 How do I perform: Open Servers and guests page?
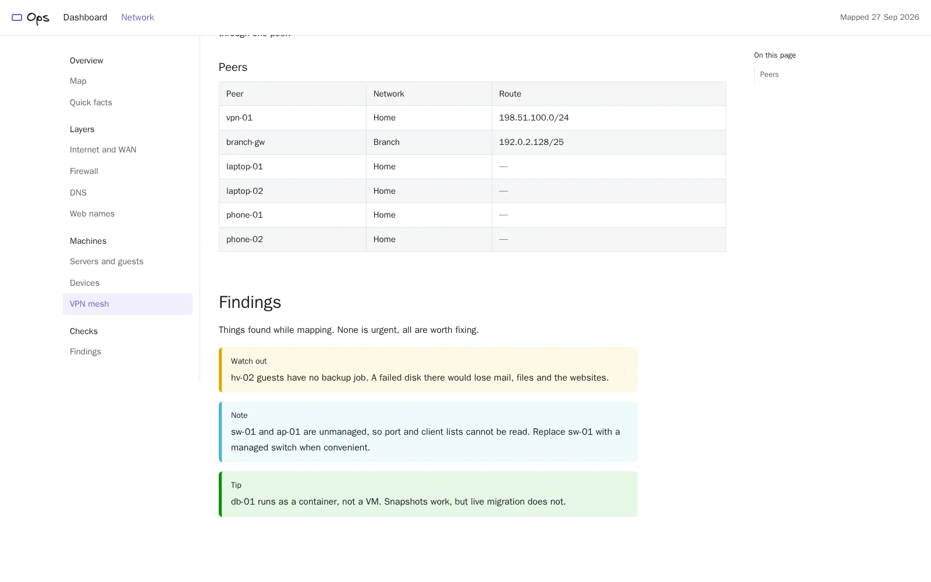[106, 261]
